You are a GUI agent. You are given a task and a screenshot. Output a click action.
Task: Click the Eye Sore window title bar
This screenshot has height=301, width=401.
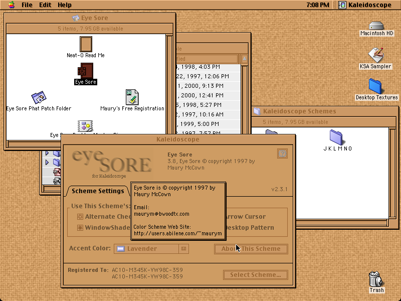90,18
